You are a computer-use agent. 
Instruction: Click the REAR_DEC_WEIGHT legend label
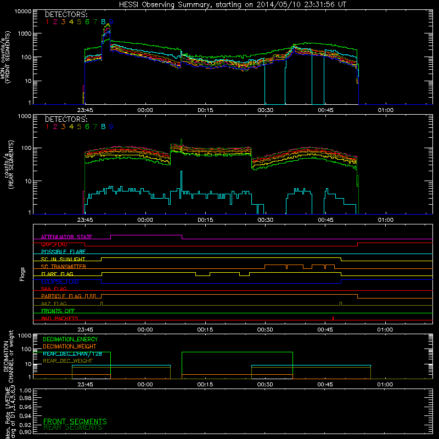pyautogui.click(x=67, y=361)
